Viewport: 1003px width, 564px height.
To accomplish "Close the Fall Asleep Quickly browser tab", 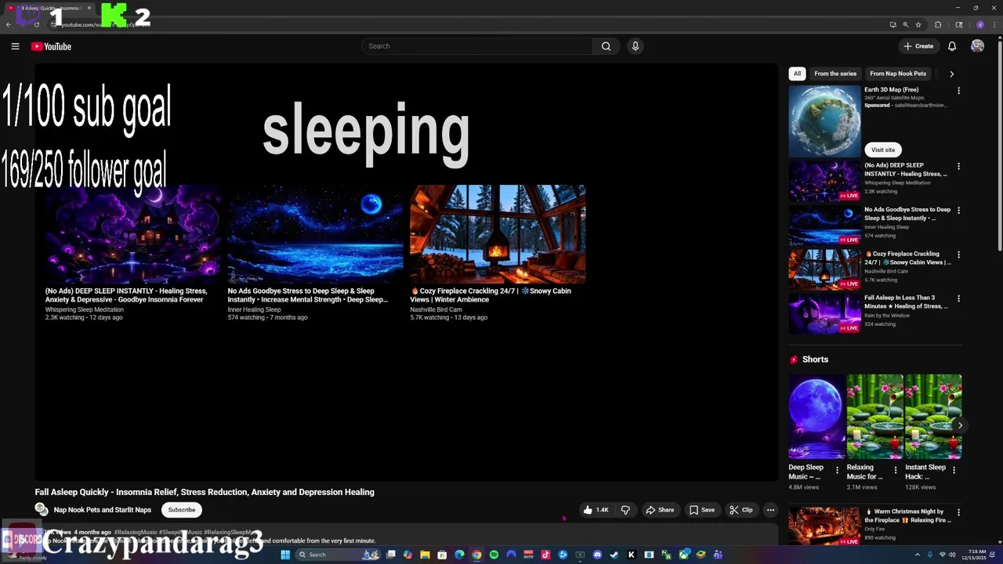I will (x=89, y=8).
